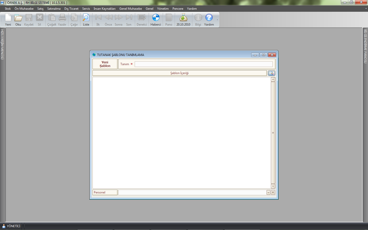Expand the HIZLI ERİŞİM MENÜSÜ side panel
Image resolution: width=368 pixels, height=230 pixels.
coord(2,45)
